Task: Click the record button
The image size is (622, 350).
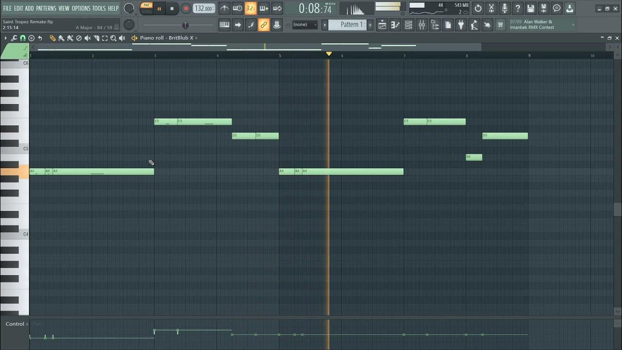Action: point(186,8)
